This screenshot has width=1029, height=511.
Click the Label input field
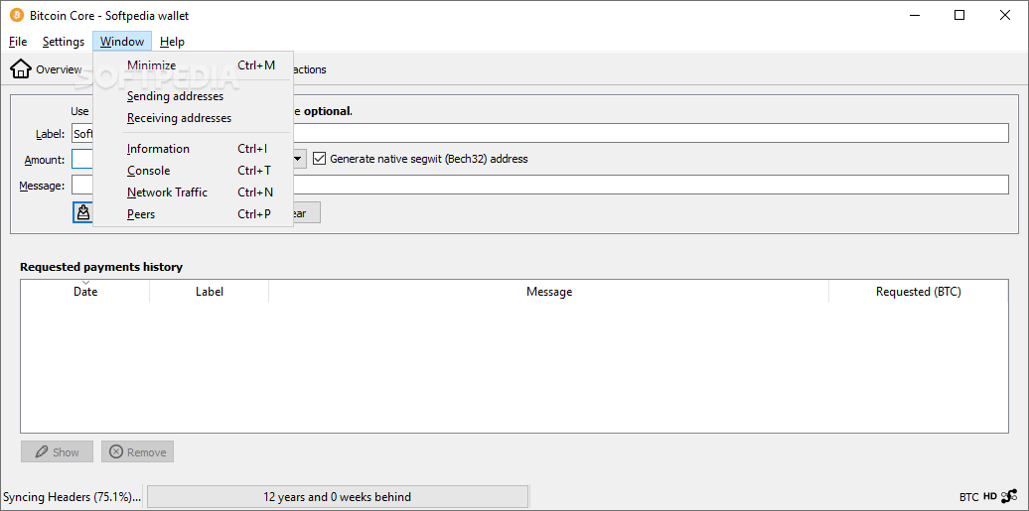(x=540, y=133)
